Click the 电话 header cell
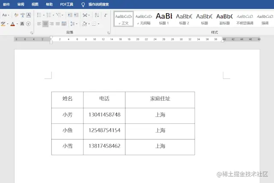The width and height of the screenshot is (274, 183). click(104, 100)
